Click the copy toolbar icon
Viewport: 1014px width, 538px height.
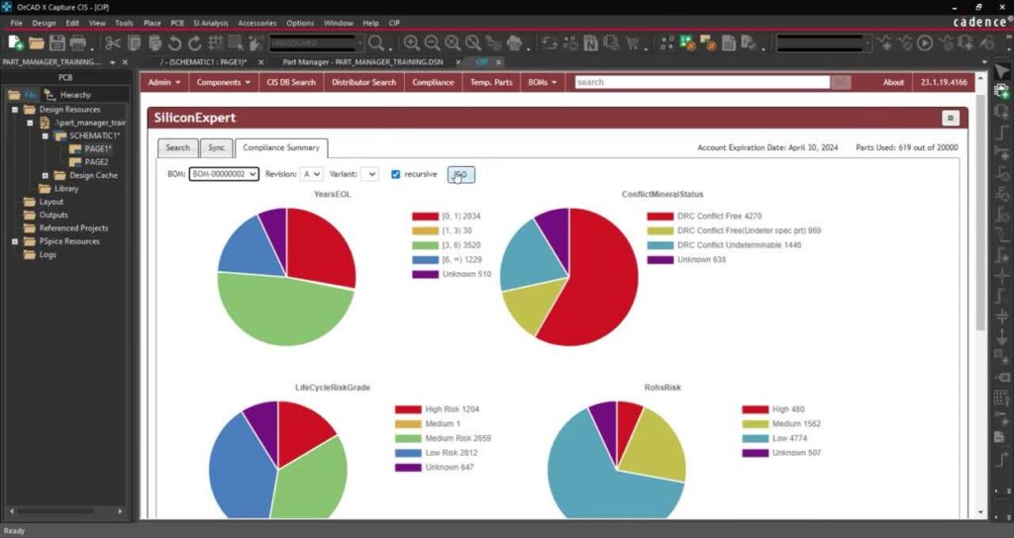tap(135, 44)
